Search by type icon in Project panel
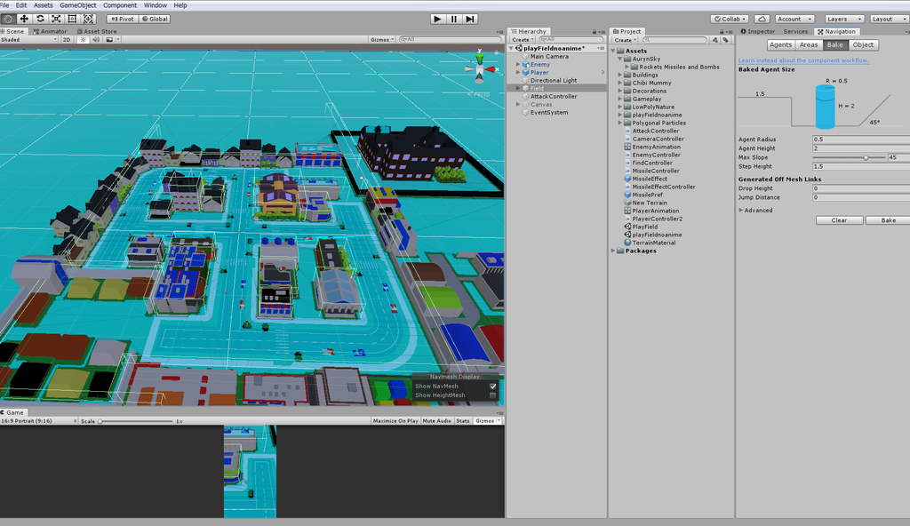The height and width of the screenshot is (526, 910). 715,40
